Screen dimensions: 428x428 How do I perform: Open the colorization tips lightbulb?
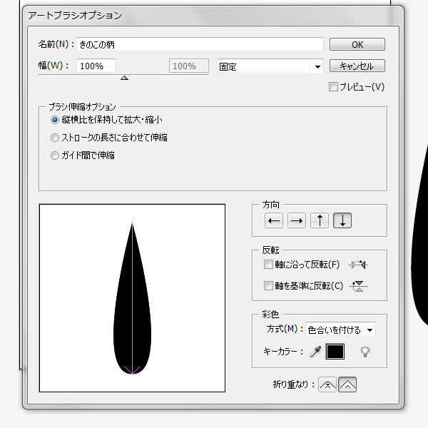coord(365,352)
